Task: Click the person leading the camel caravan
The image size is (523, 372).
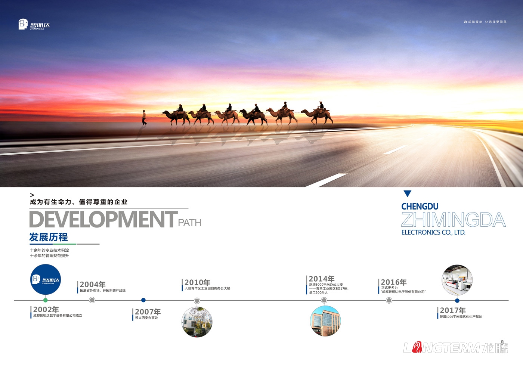Action: pos(144,117)
